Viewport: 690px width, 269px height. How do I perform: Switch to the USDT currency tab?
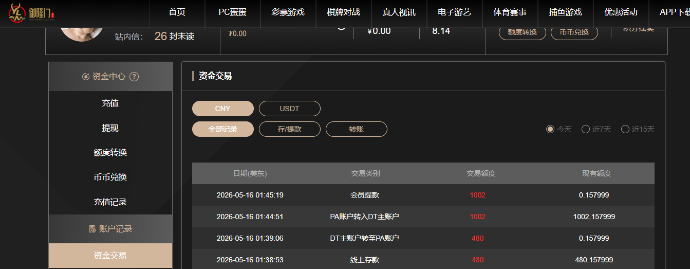(x=290, y=109)
